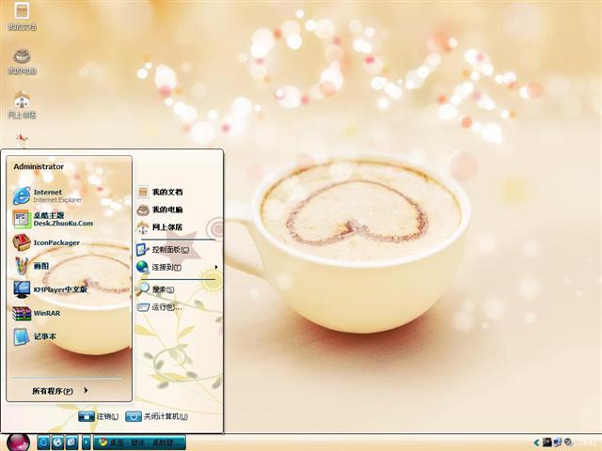Open the 我的文档 desktop icon
Image resolution: width=602 pixels, height=451 pixels.
point(22,15)
